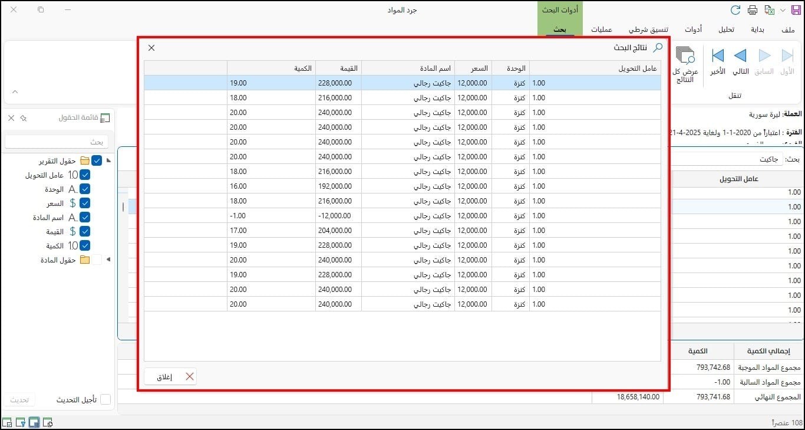The image size is (805, 430).
Task: Pin the field list panel
Action: pyautogui.click(x=24, y=118)
